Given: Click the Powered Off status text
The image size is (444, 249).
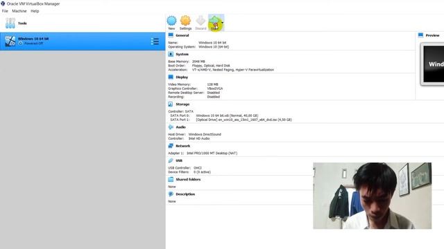Looking at the screenshot, I should tap(33, 44).
